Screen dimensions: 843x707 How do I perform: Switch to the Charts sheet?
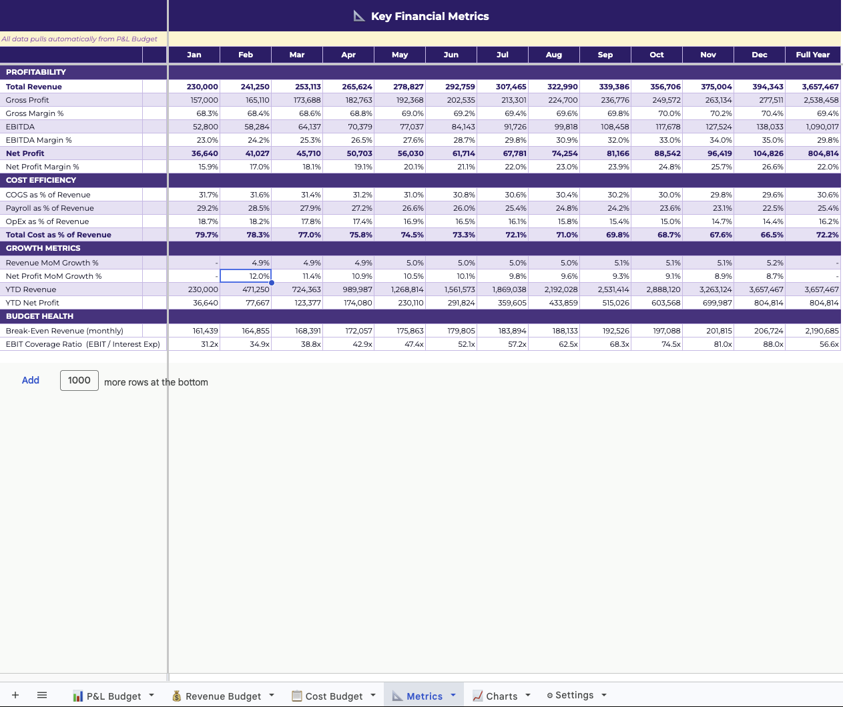[x=502, y=696]
